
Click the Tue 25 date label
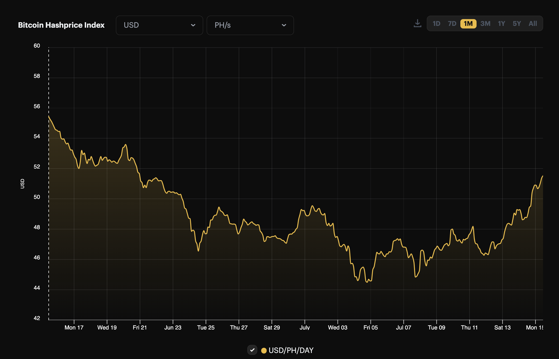pos(206,328)
